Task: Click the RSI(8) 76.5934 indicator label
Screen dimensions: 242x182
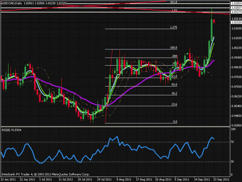Action: pos(12,130)
